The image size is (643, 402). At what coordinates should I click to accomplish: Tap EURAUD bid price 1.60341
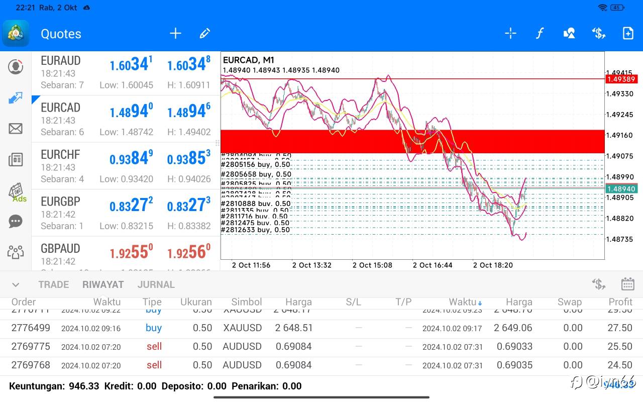click(x=131, y=65)
